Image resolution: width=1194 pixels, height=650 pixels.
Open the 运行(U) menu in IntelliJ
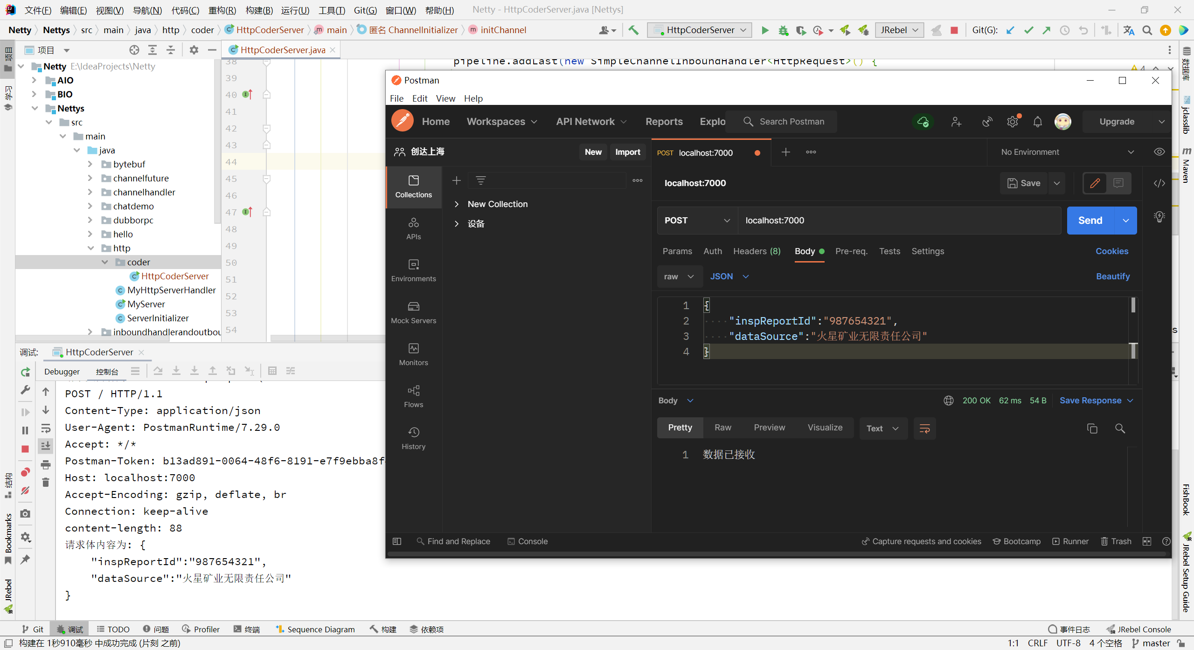295,10
